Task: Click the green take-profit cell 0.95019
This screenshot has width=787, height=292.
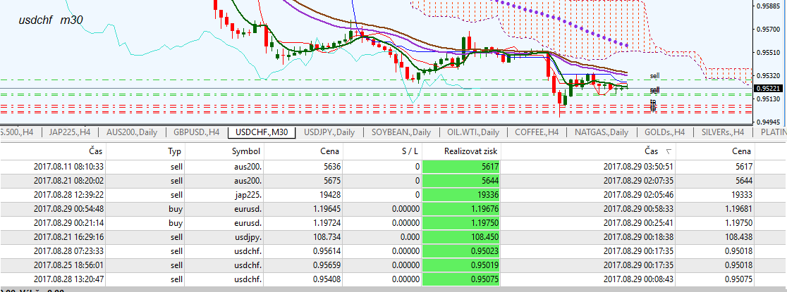Action: [x=462, y=265]
